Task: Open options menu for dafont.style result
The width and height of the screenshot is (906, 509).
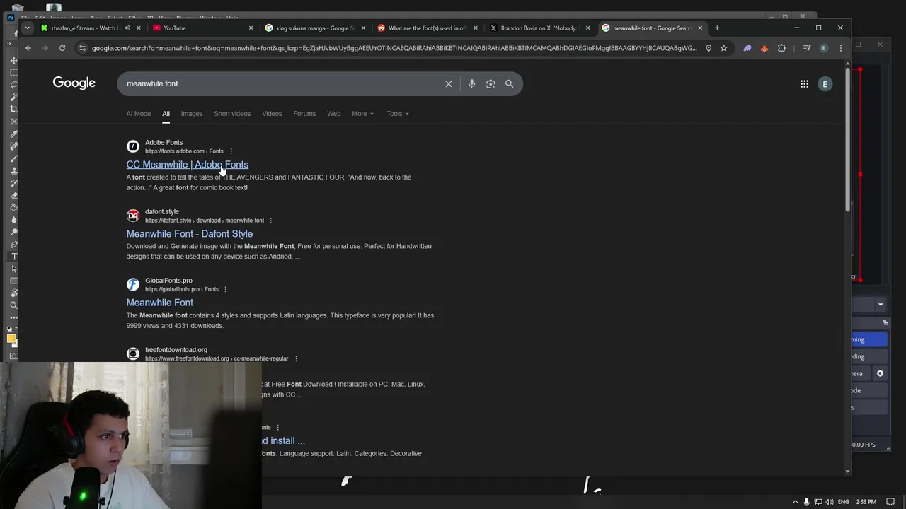Action: pos(270,221)
